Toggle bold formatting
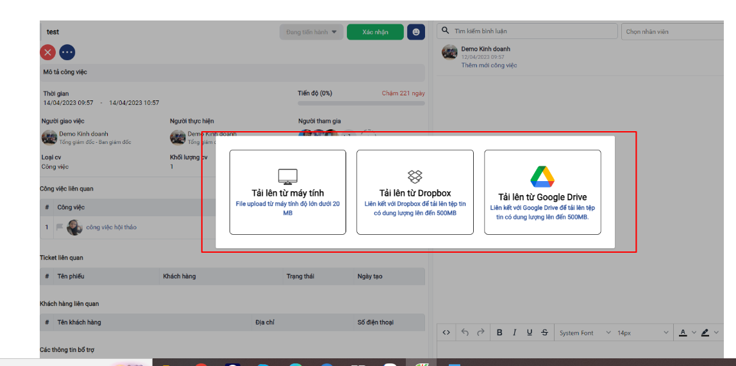 click(499, 333)
